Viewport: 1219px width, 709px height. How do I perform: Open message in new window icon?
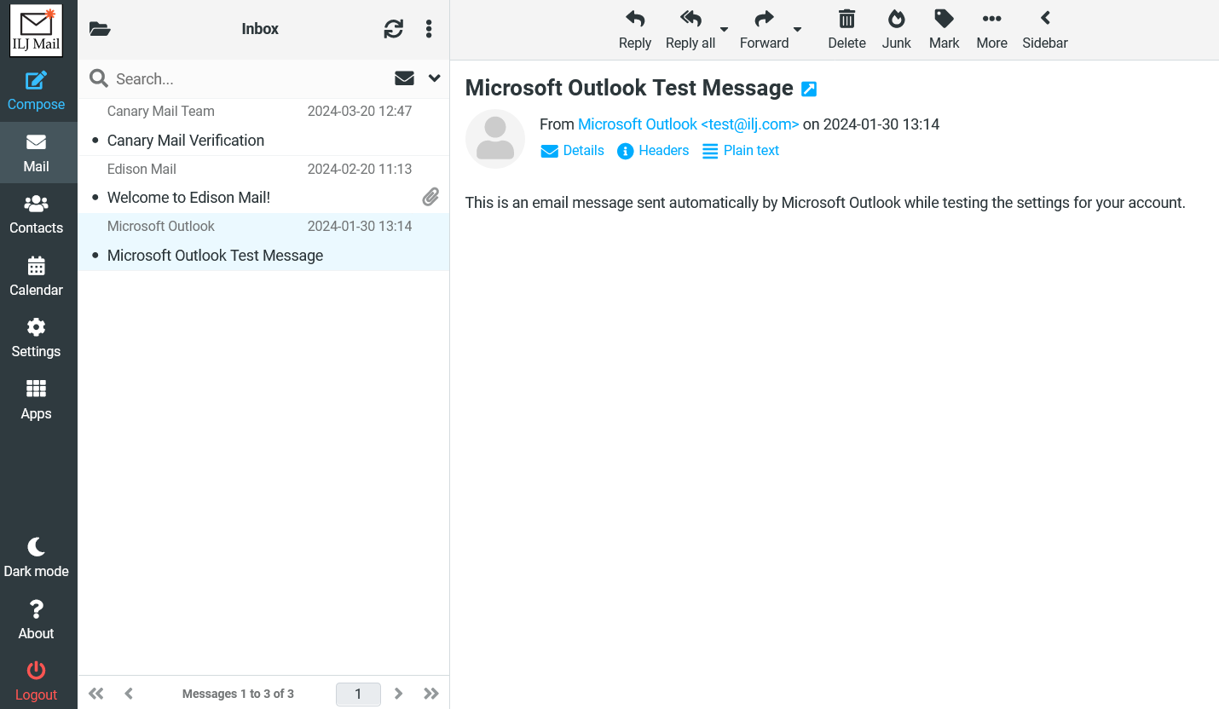click(809, 89)
